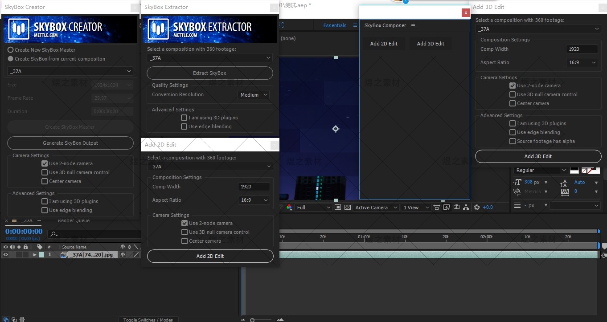Check Source footage has alpha in Add 3D Edit
Image resolution: width=607 pixels, height=322 pixels.
[513, 141]
